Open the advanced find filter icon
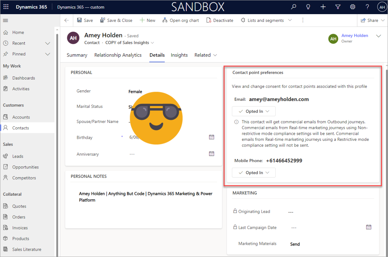 [338, 7]
